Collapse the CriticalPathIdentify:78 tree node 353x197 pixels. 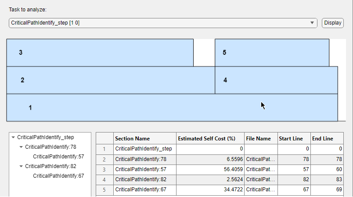tap(21, 147)
